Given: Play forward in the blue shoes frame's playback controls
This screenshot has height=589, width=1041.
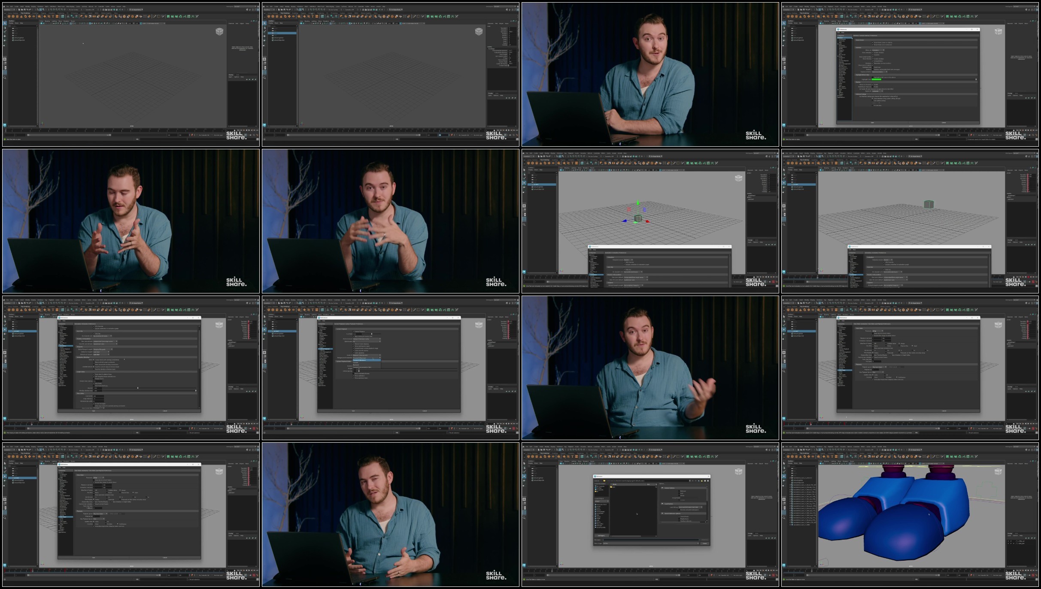Looking at the screenshot, I should click(1028, 571).
